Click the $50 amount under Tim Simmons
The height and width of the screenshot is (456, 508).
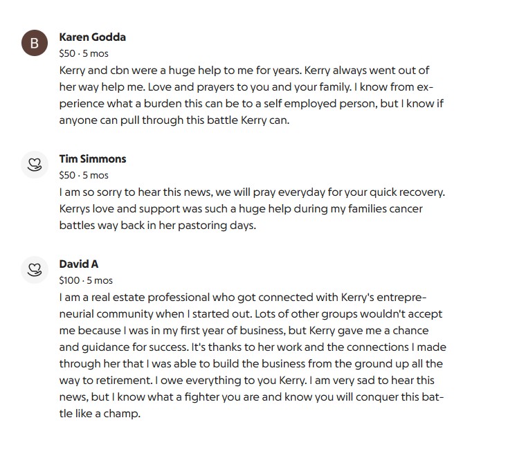[67, 175]
